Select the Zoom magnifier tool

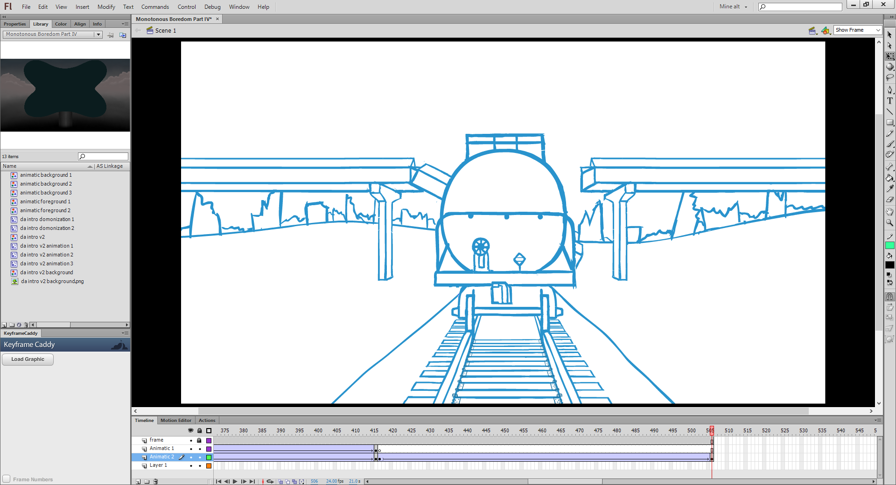(889, 222)
